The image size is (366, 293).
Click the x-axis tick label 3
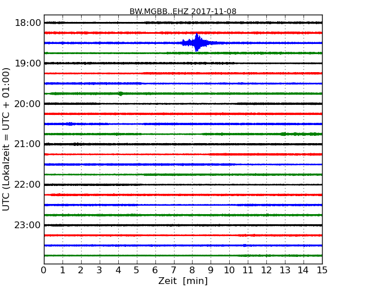tap(100, 270)
